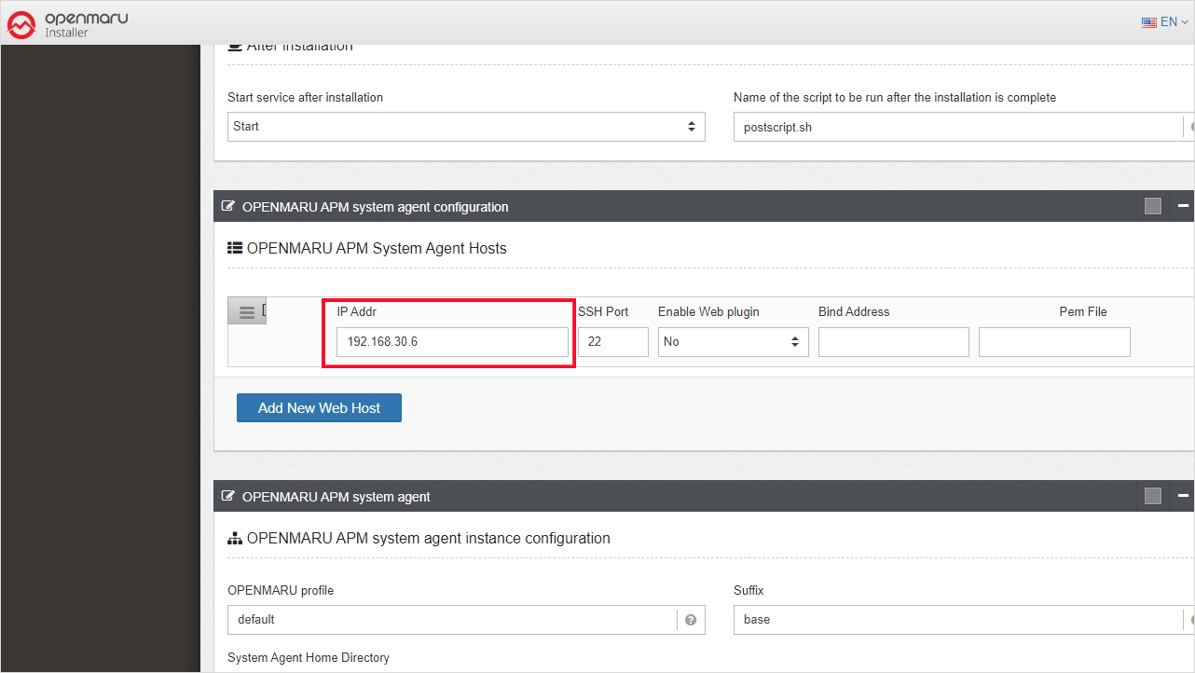Click the Pem File input field
The image size is (1195, 673).
tap(1053, 342)
